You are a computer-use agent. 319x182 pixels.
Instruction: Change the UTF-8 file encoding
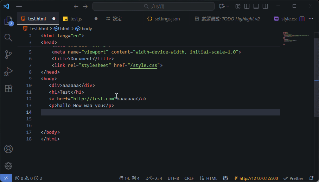[173, 178]
